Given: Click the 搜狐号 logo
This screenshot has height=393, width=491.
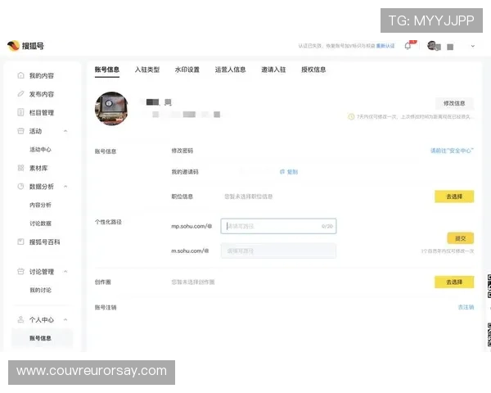Looking at the screenshot, I should (x=25, y=46).
